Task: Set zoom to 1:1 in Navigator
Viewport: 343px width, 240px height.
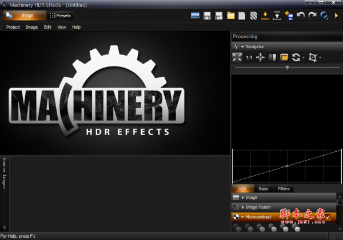Action: (249, 57)
